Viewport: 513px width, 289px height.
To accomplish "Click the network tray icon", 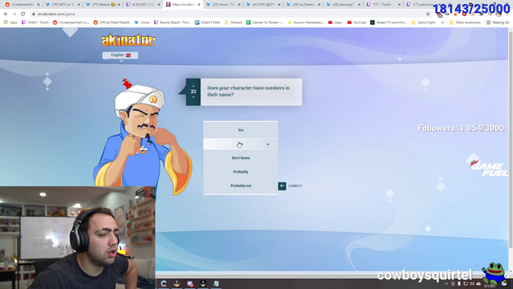I will [x=466, y=283].
